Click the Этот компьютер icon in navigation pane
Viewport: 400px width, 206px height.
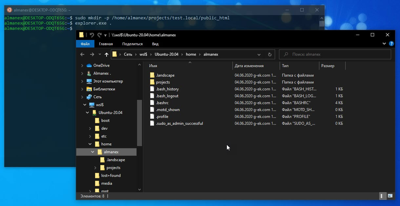click(89, 81)
